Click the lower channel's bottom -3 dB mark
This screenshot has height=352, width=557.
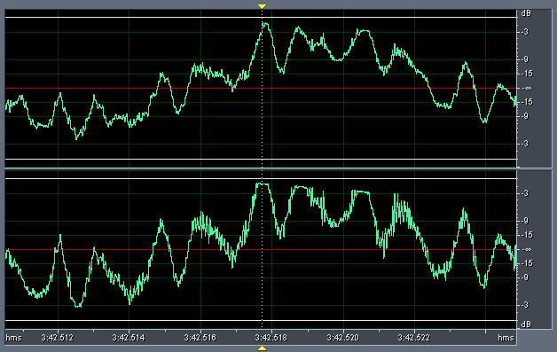pyautogui.click(x=525, y=305)
